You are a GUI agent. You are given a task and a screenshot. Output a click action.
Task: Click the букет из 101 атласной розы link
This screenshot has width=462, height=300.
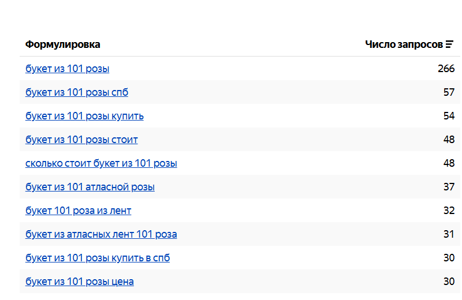click(90, 187)
